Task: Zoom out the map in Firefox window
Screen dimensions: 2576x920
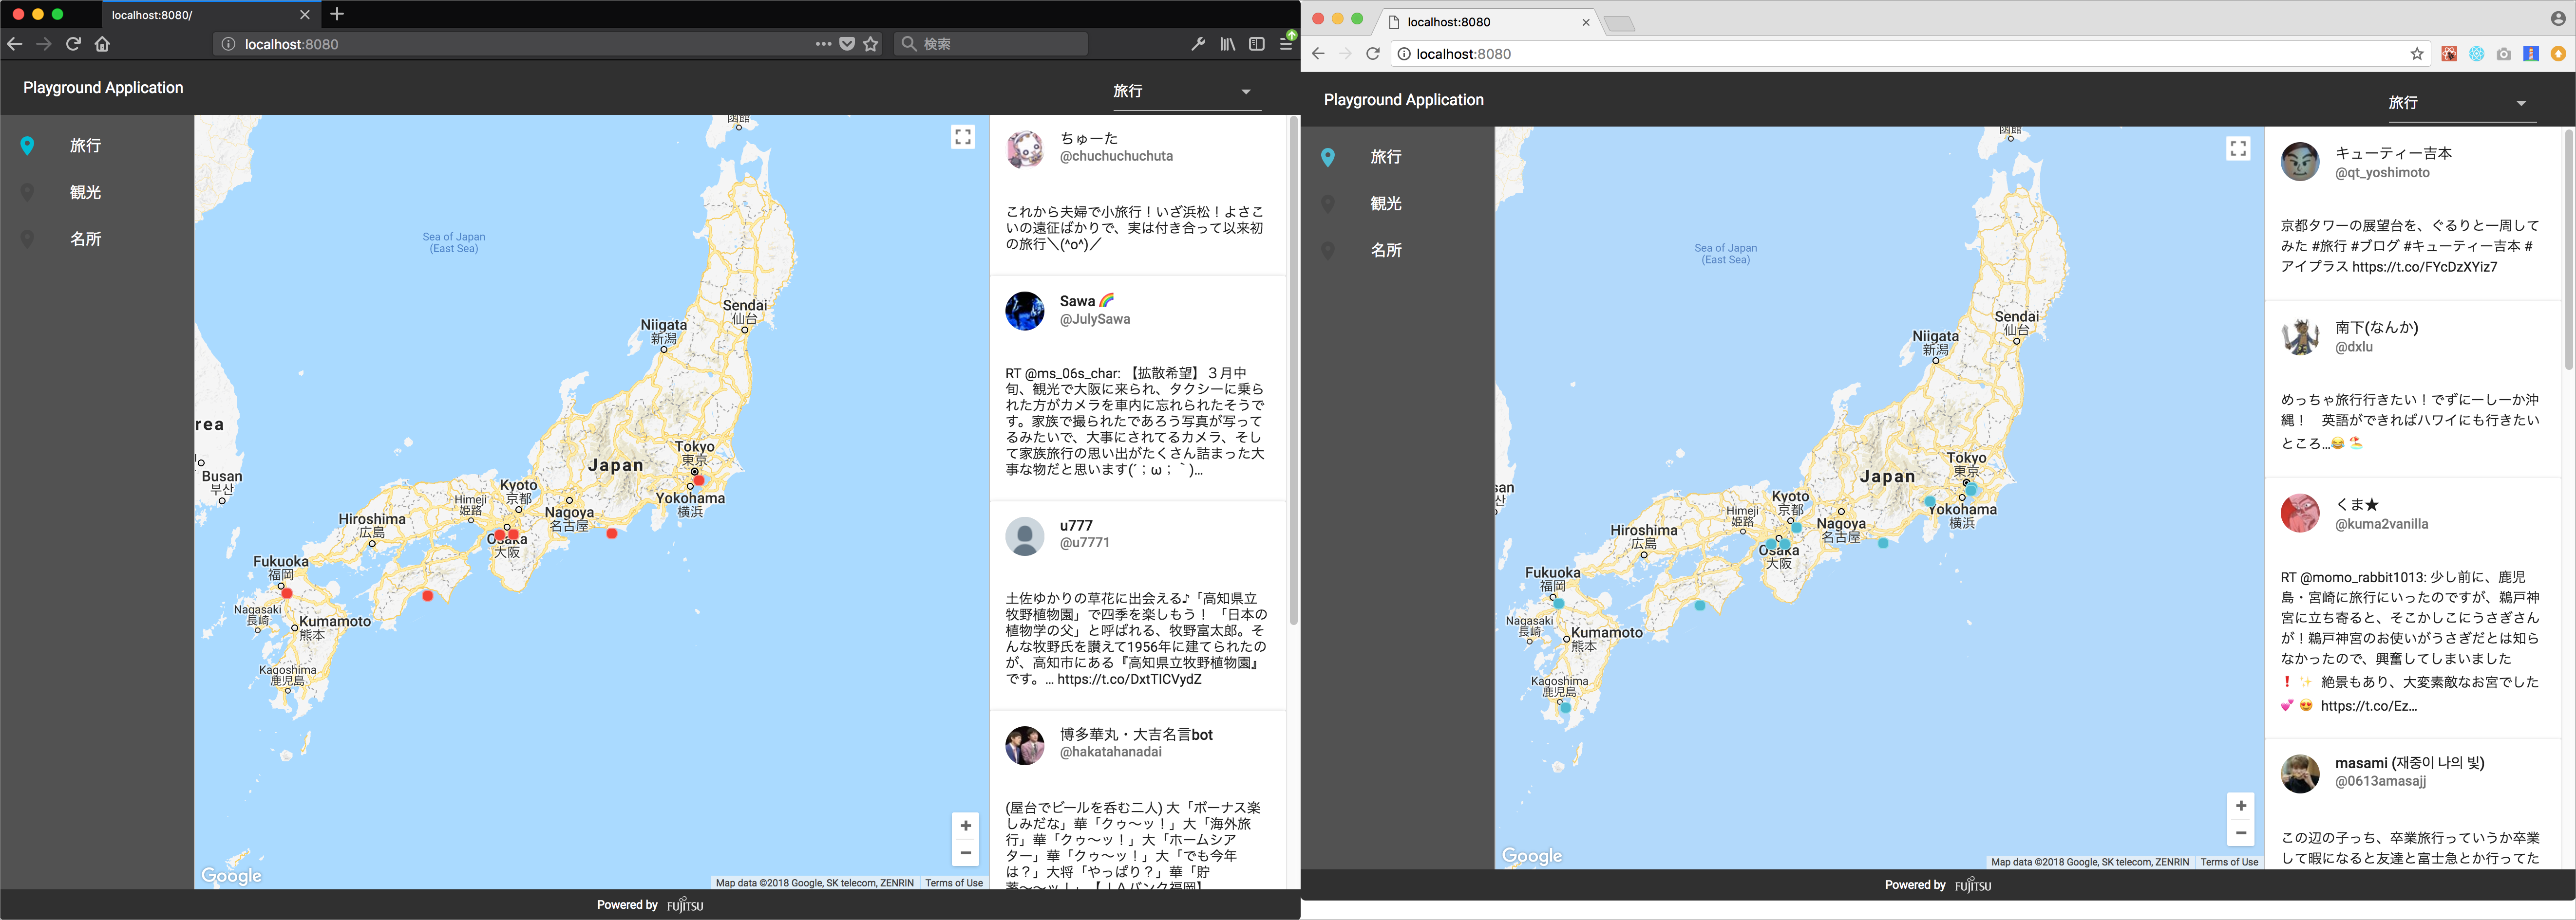Action: tap(966, 853)
